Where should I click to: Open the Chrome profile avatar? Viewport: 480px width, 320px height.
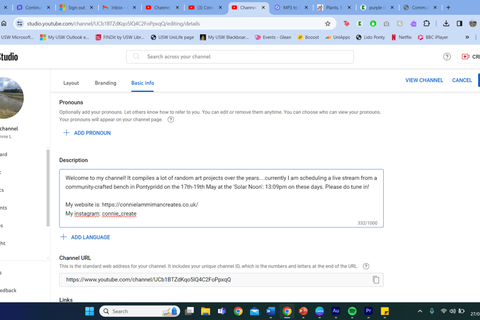[x=472, y=24]
